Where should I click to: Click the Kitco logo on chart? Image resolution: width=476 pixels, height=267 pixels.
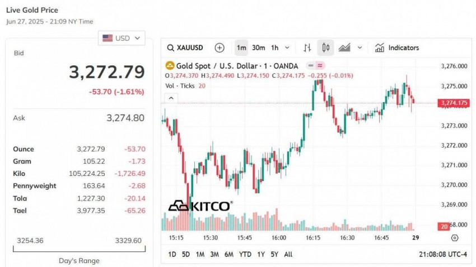(x=199, y=206)
